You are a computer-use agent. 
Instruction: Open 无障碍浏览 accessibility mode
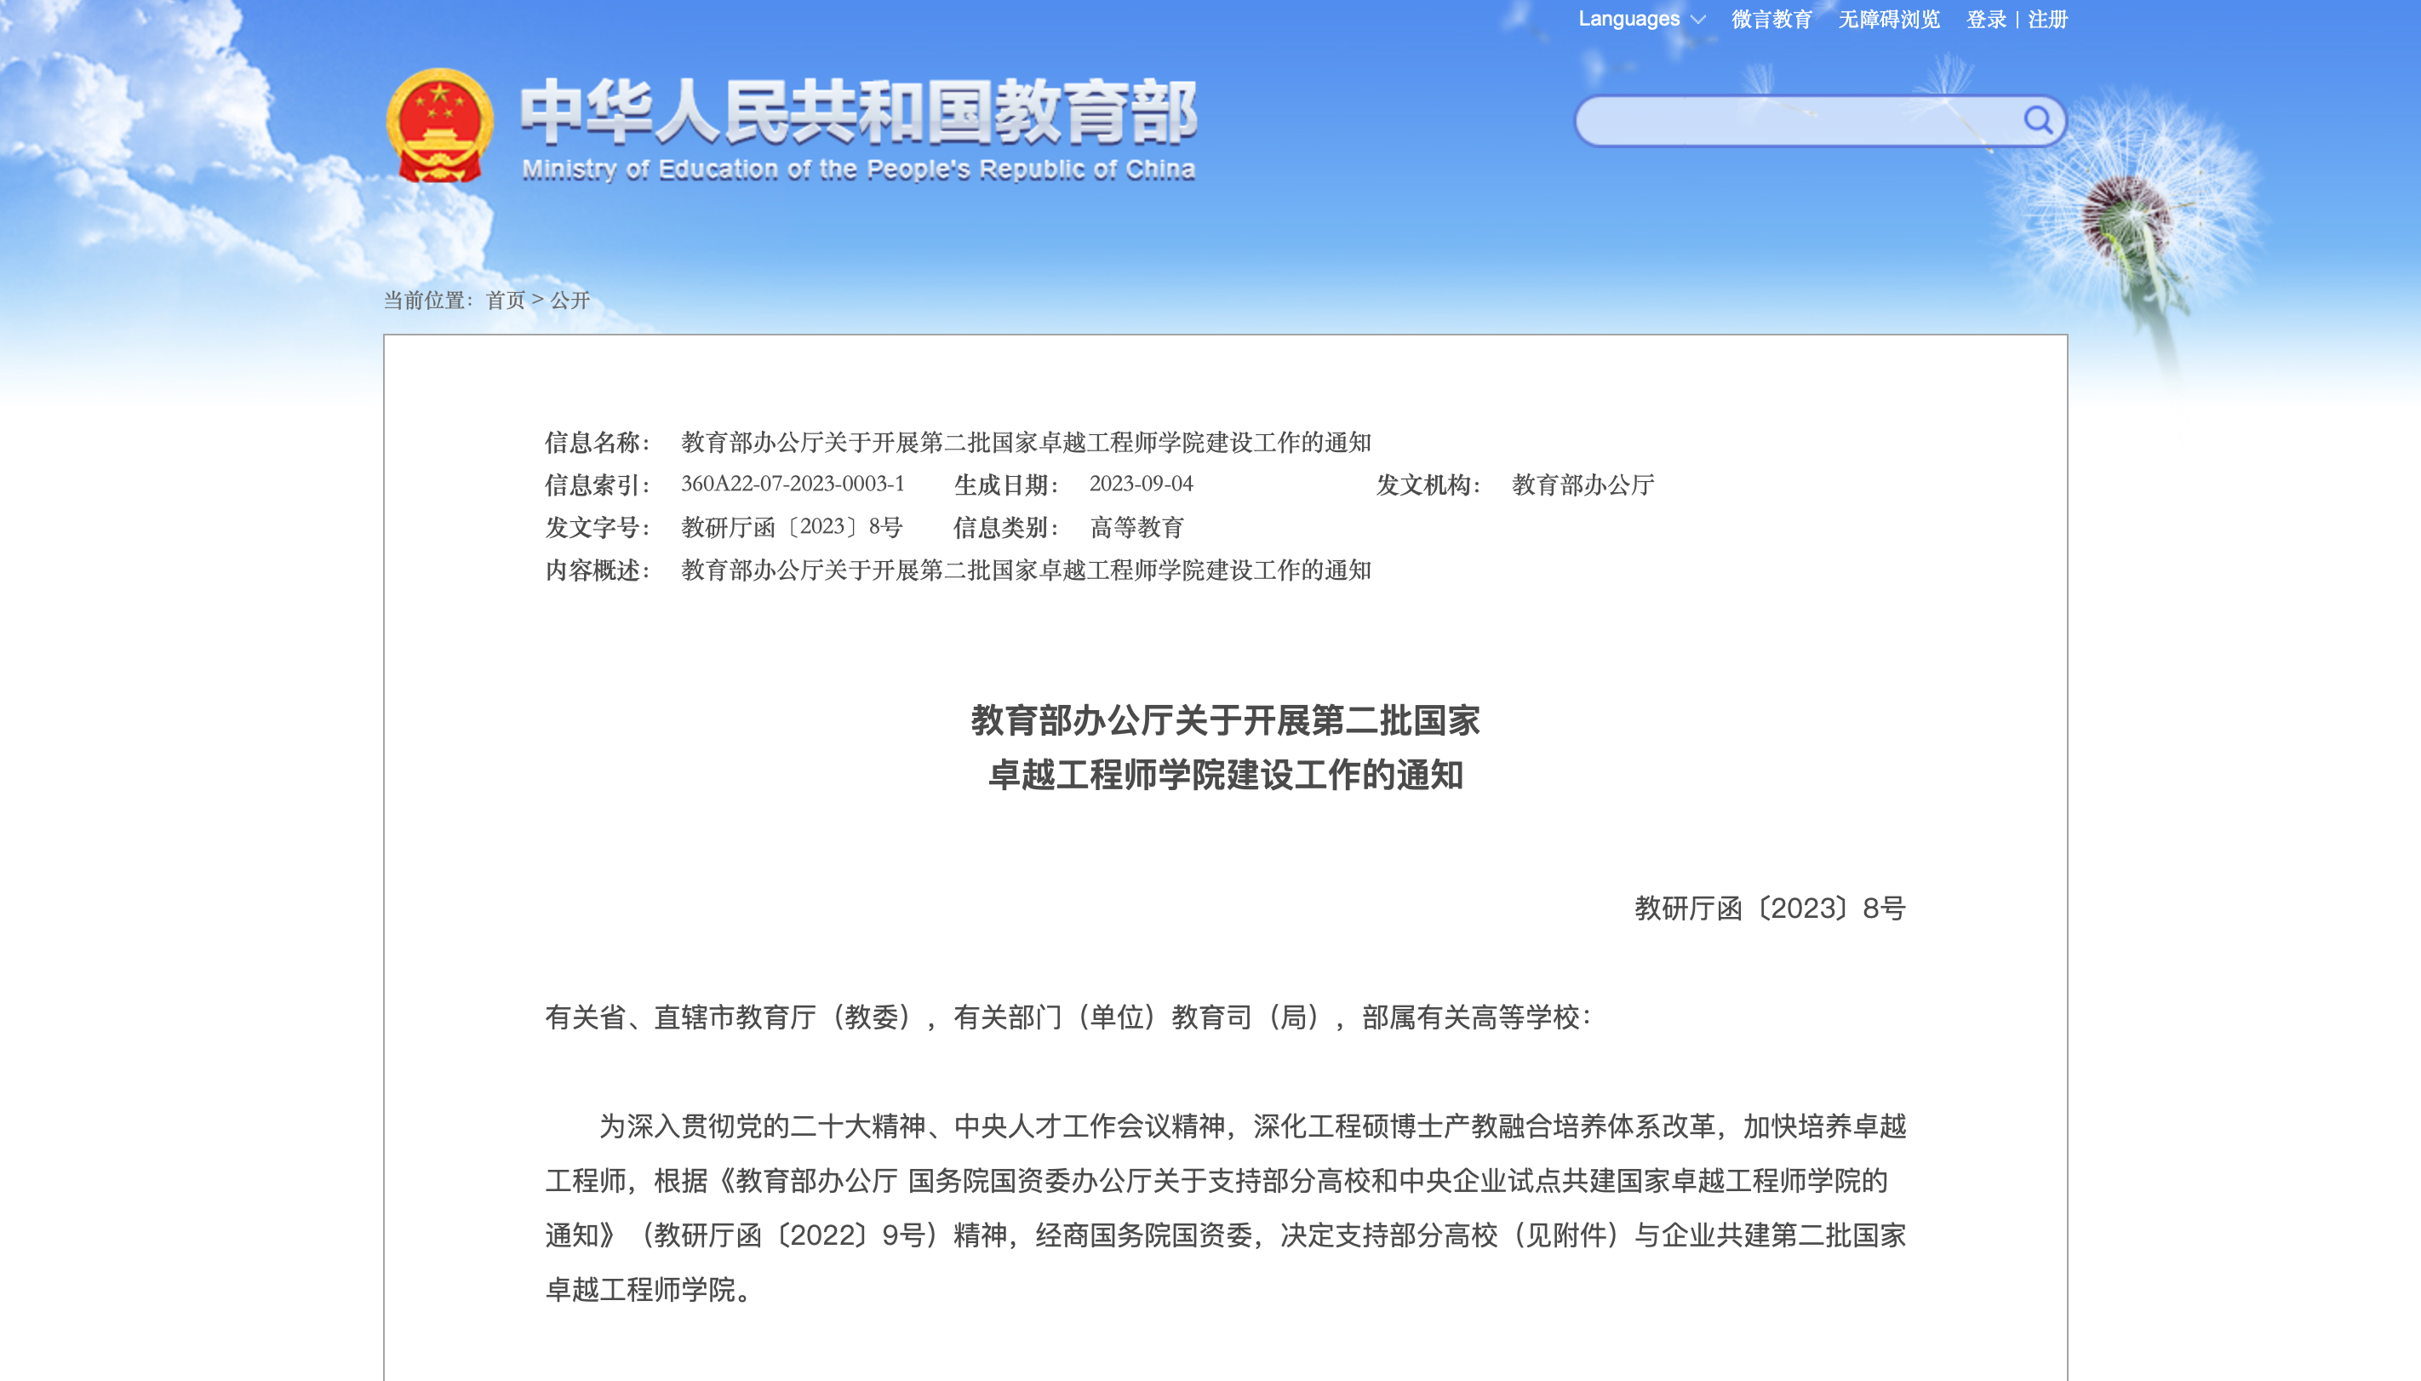pyautogui.click(x=1888, y=19)
